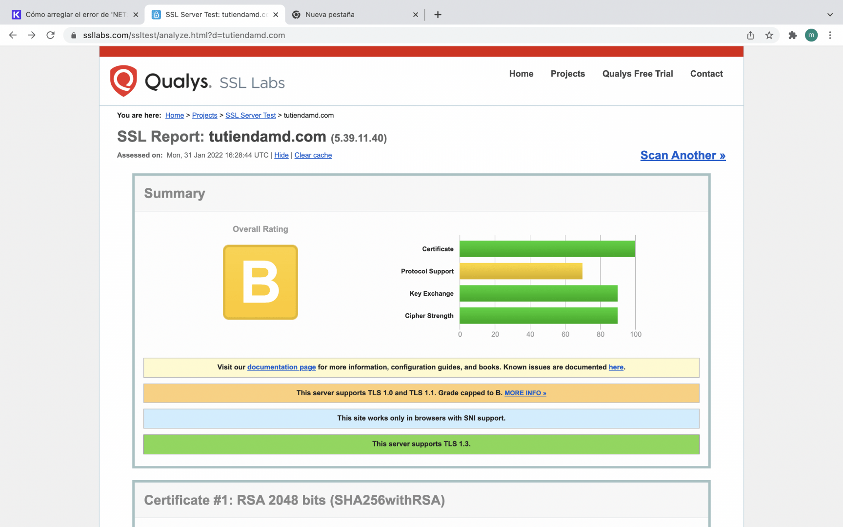Click the Clear cache link

coord(313,155)
